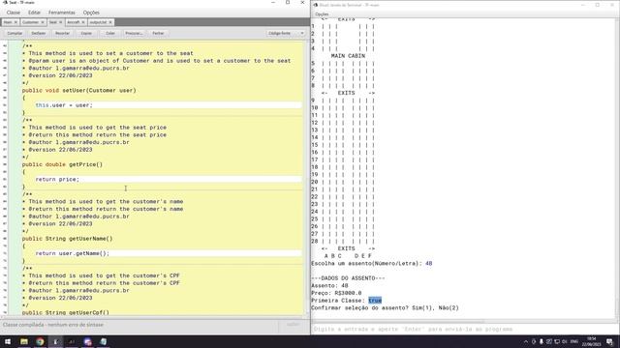The width and height of the screenshot is (620, 348).
Task: Close the output.txt tab
Action: pos(110,22)
